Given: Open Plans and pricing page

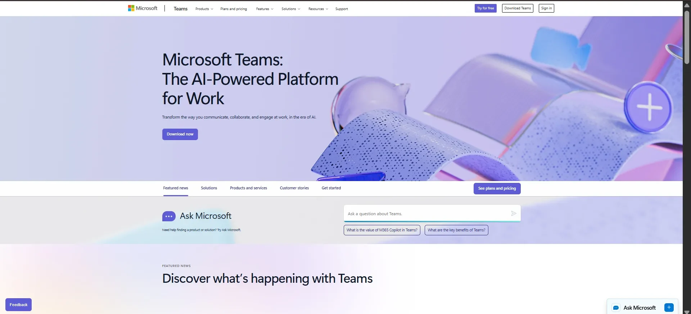Looking at the screenshot, I should tap(234, 9).
